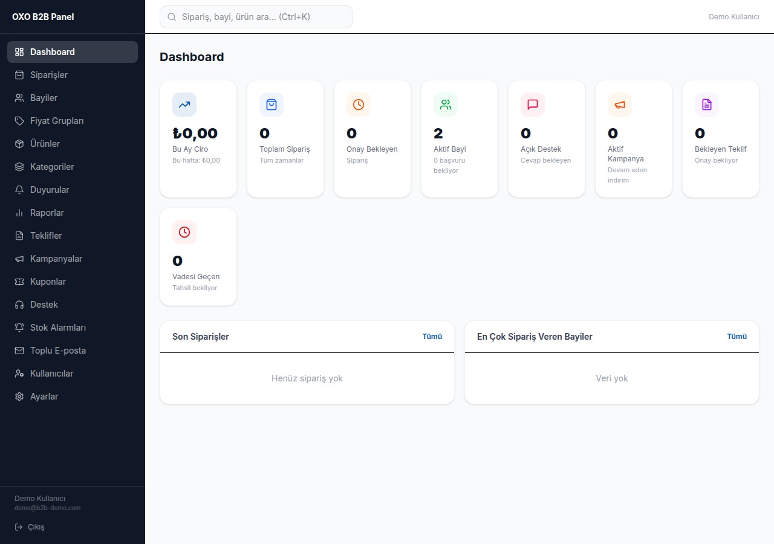
Task: Click the shopping bag icon on Toplam Sipariş card
Action: 272,105
